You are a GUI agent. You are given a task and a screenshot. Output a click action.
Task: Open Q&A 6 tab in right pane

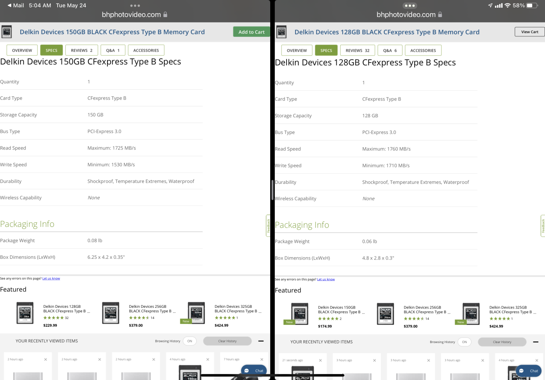tap(390, 50)
